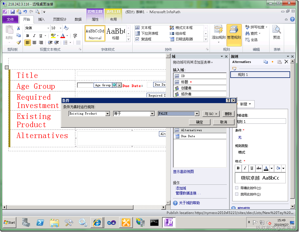Select 规则 1 in rules list
This screenshot has height=232, width=299.
tap(260, 74)
